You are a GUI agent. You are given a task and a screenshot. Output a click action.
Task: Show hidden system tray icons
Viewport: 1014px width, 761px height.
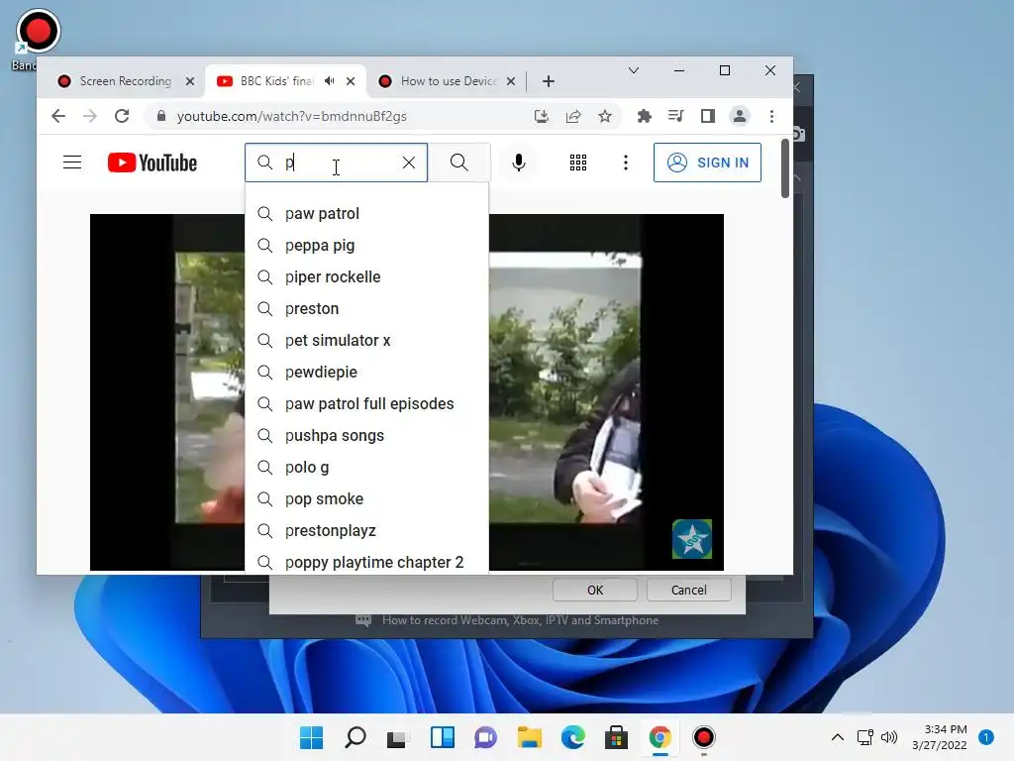point(838,737)
